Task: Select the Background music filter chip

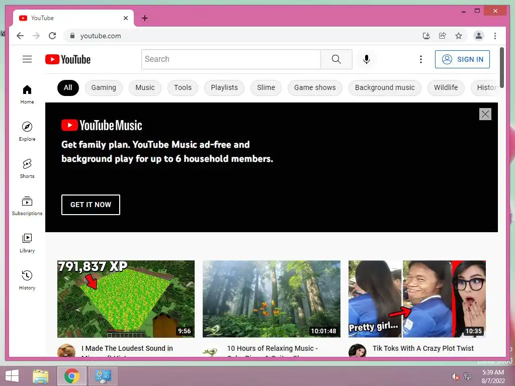Action: [x=385, y=87]
